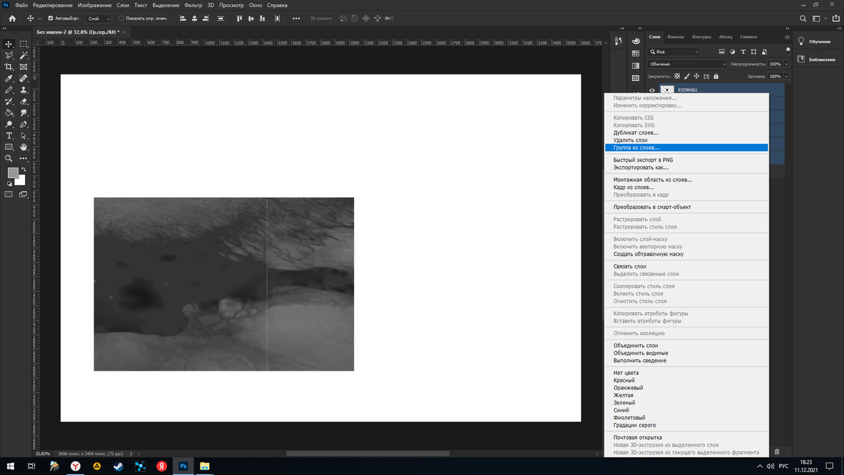Open the Обычные blend mode dropdown

688,64
